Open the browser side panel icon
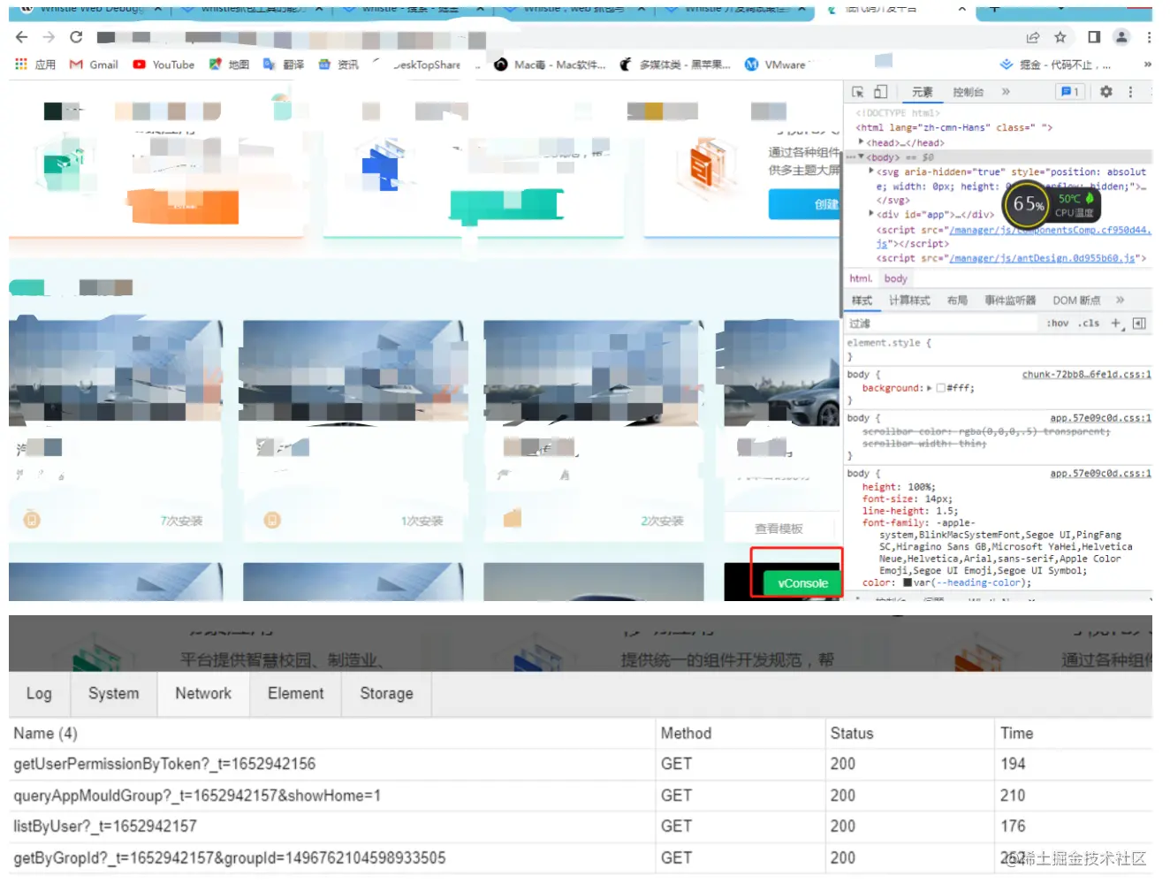 1094,37
